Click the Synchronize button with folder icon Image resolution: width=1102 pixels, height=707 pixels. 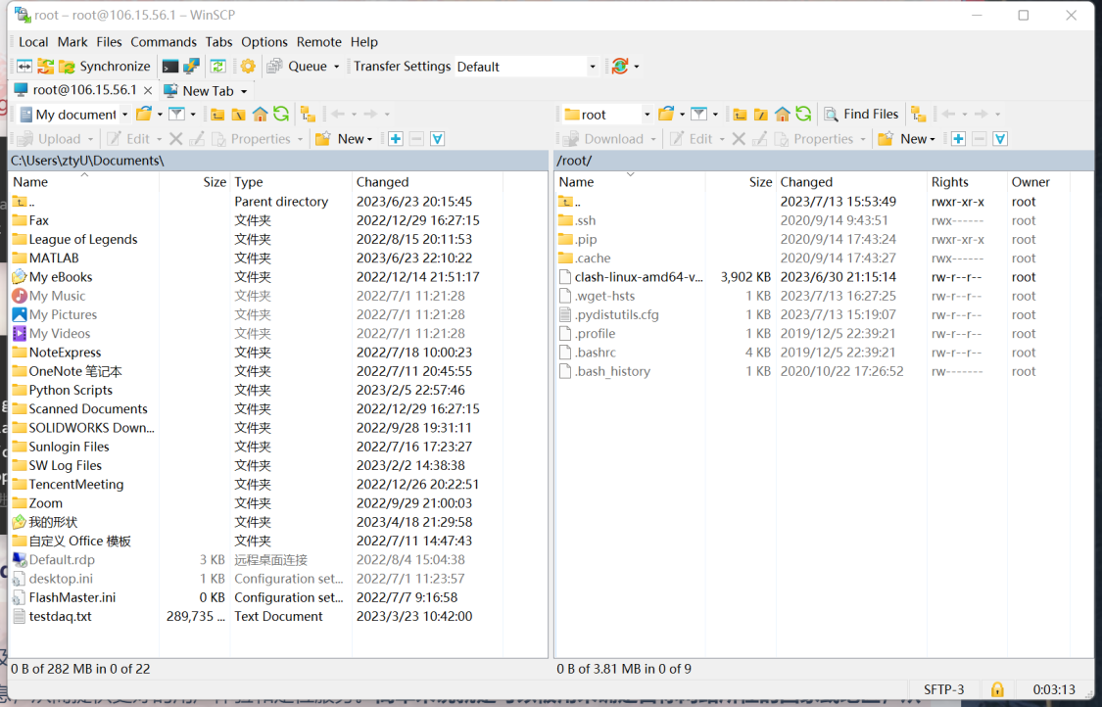click(106, 66)
